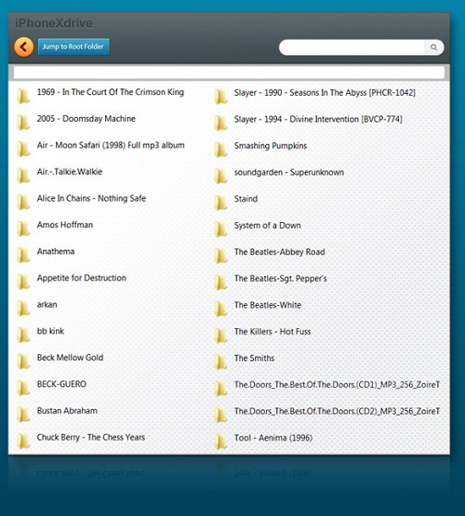465x516 pixels.
Task: Select 'Beck Mellow Gold' folder name
Action: coord(70,358)
